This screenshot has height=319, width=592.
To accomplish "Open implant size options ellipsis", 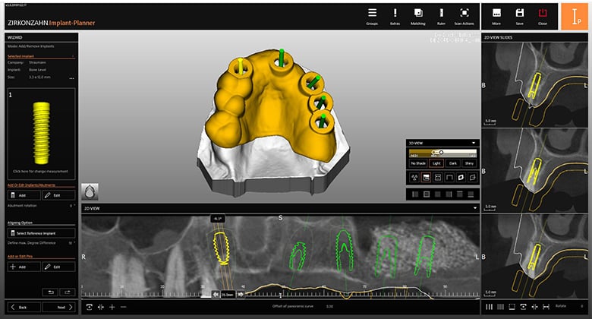I will (71, 78).
